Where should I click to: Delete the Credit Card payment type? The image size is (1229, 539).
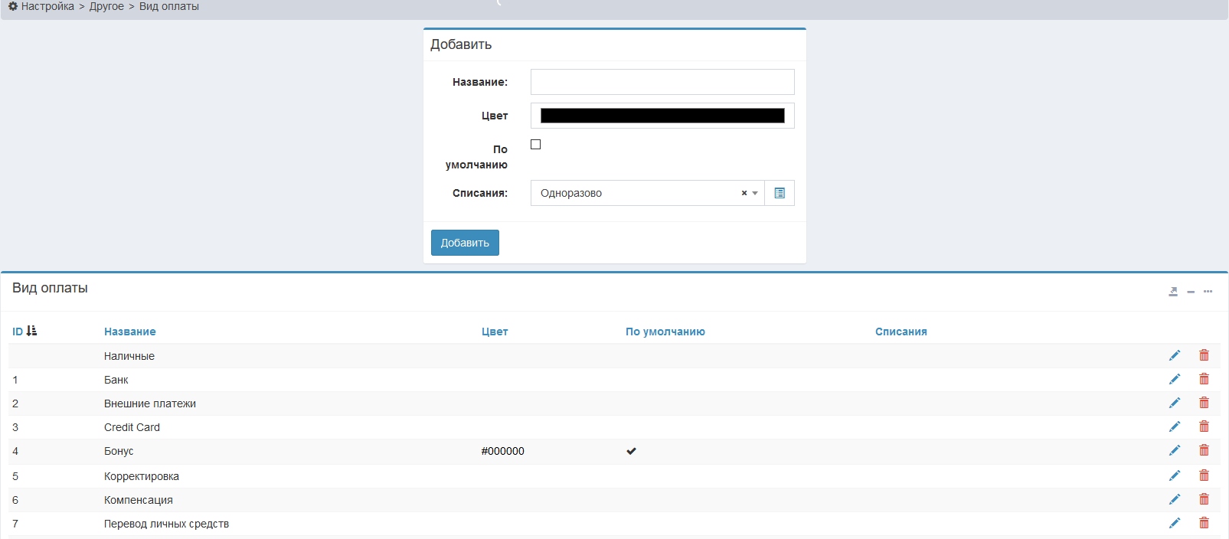click(1204, 427)
